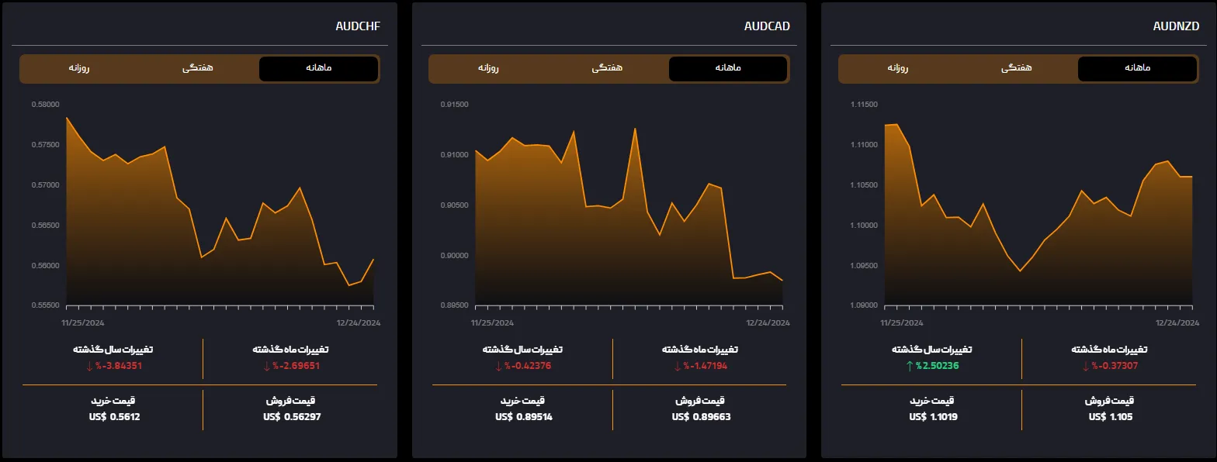The width and height of the screenshot is (1217, 462).
Task: Click the peak spike in the AUDCAD chart
Action: coord(635,129)
